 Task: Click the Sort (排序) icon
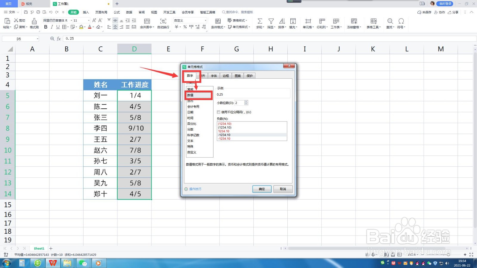click(x=282, y=21)
